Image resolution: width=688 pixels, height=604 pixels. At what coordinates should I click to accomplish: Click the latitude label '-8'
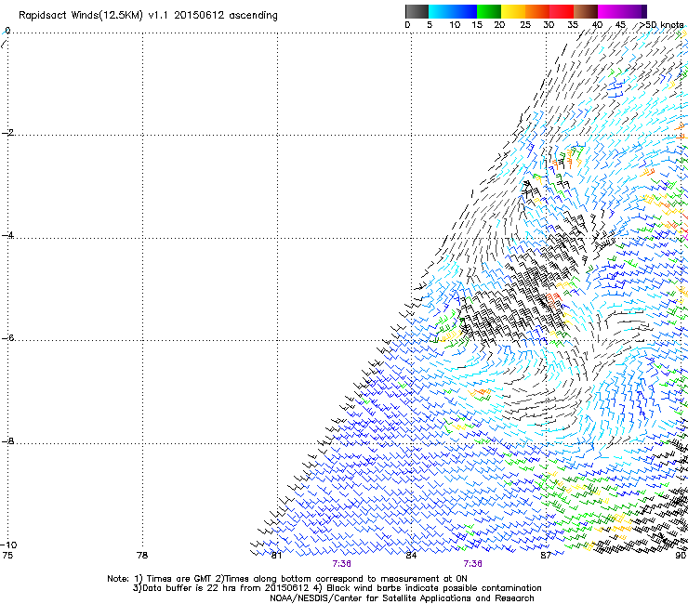7,440
